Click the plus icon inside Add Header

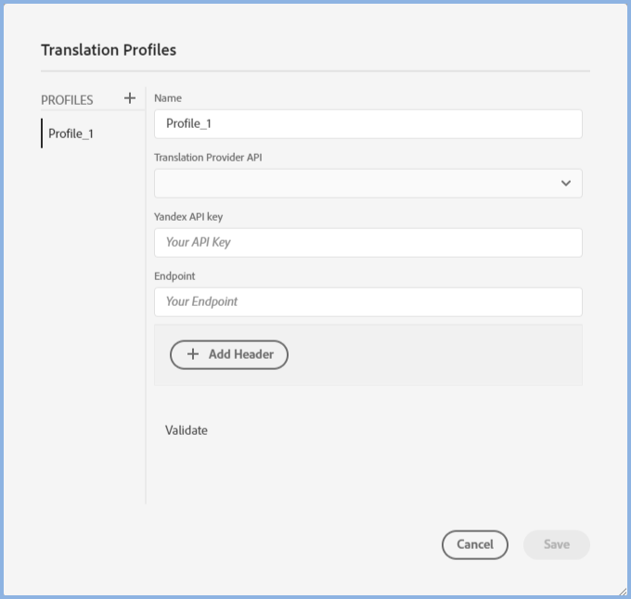[x=193, y=354]
